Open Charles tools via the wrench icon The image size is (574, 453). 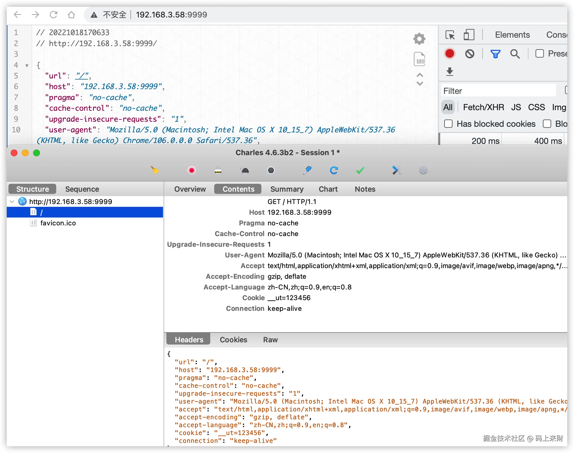[x=397, y=170]
